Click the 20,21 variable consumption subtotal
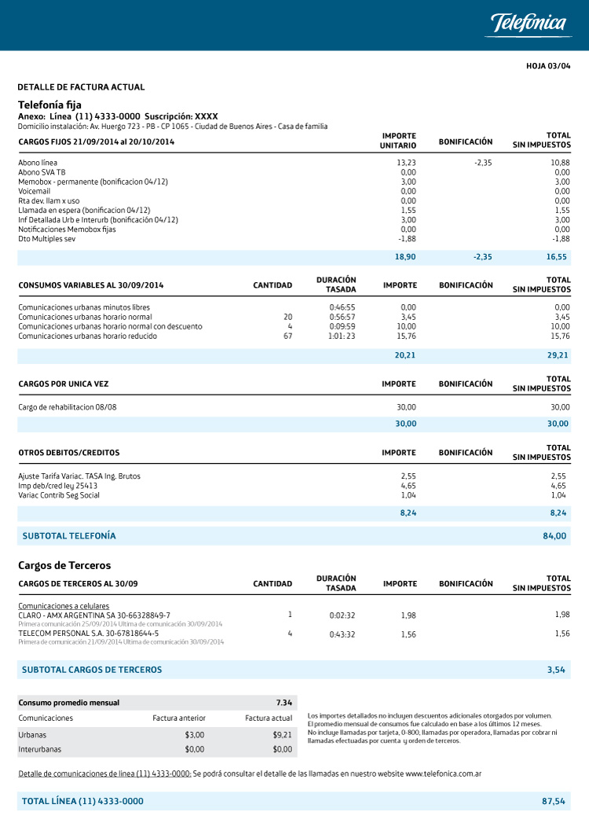 [x=405, y=355]
